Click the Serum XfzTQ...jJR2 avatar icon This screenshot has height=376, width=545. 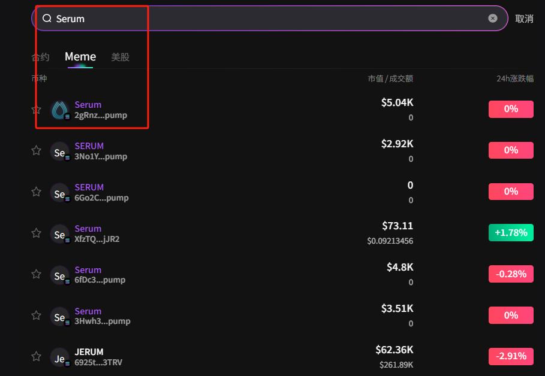60,234
